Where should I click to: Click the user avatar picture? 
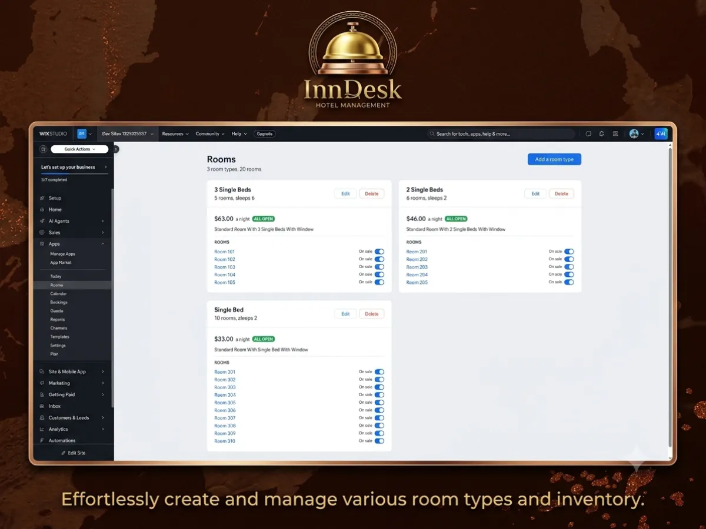pos(634,134)
